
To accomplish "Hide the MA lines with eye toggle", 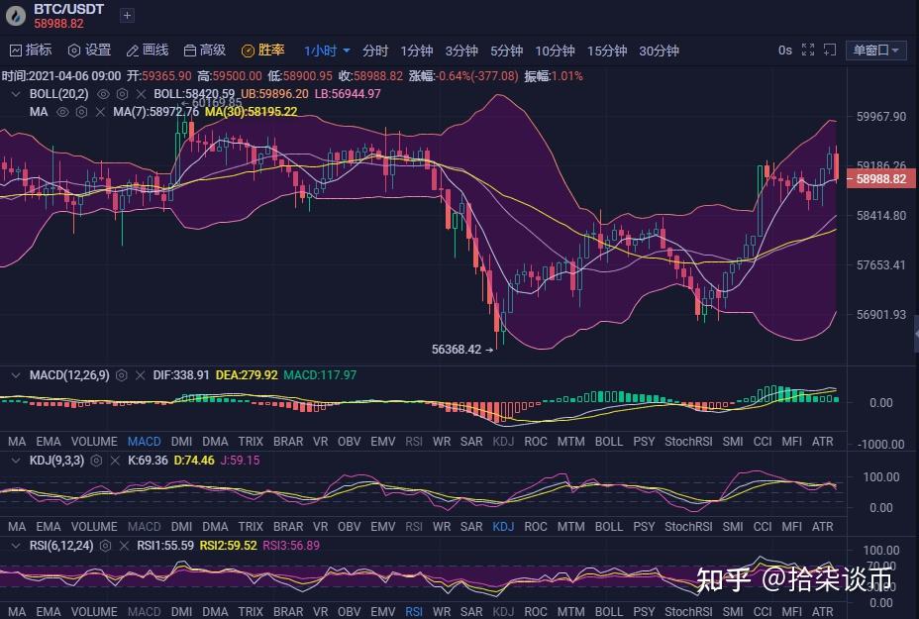I will pyautogui.click(x=61, y=112).
